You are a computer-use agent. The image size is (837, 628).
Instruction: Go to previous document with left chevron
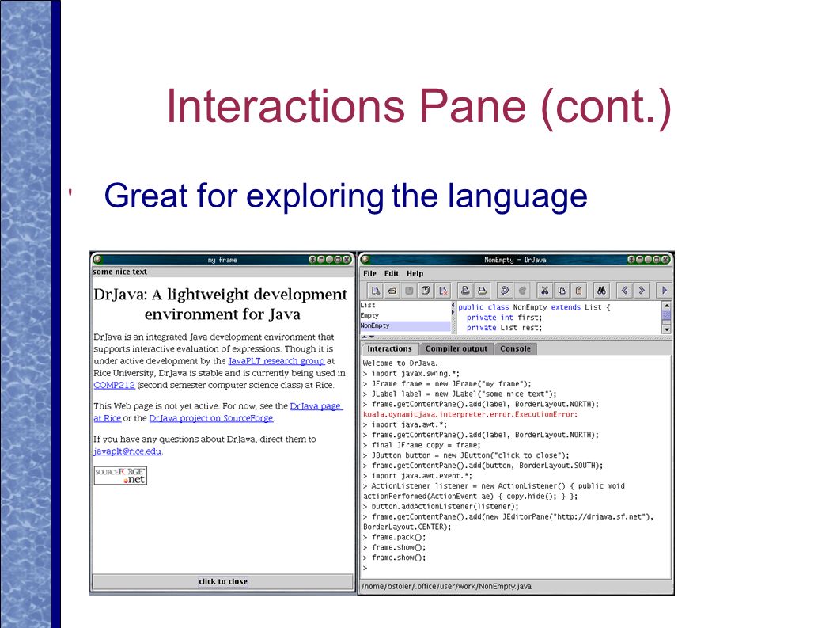click(x=624, y=290)
